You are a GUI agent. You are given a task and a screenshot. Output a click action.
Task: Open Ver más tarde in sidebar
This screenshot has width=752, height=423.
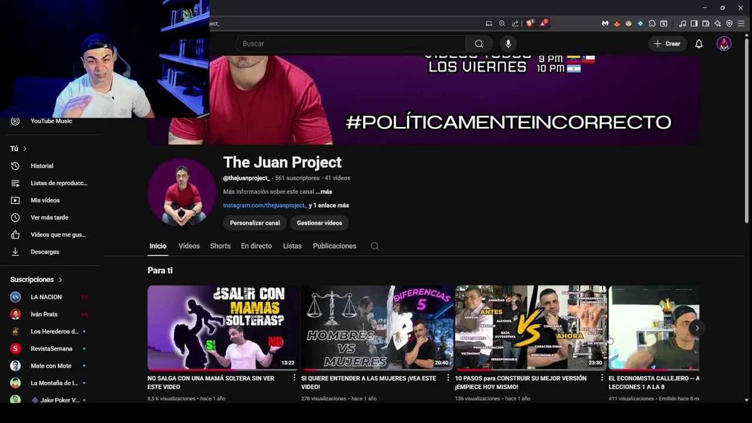pyautogui.click(x=49, y=217)
